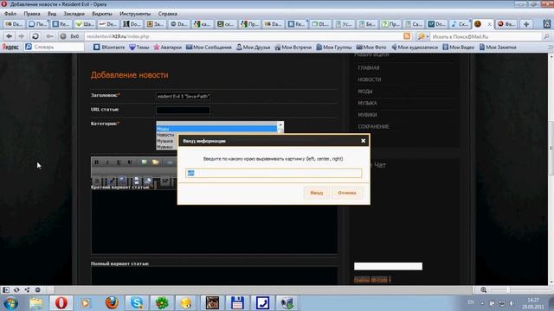The height and width of the screenshot is (311, 554).
Task: Open the Мои Сообщения bookmark
Action: [209, 48]
